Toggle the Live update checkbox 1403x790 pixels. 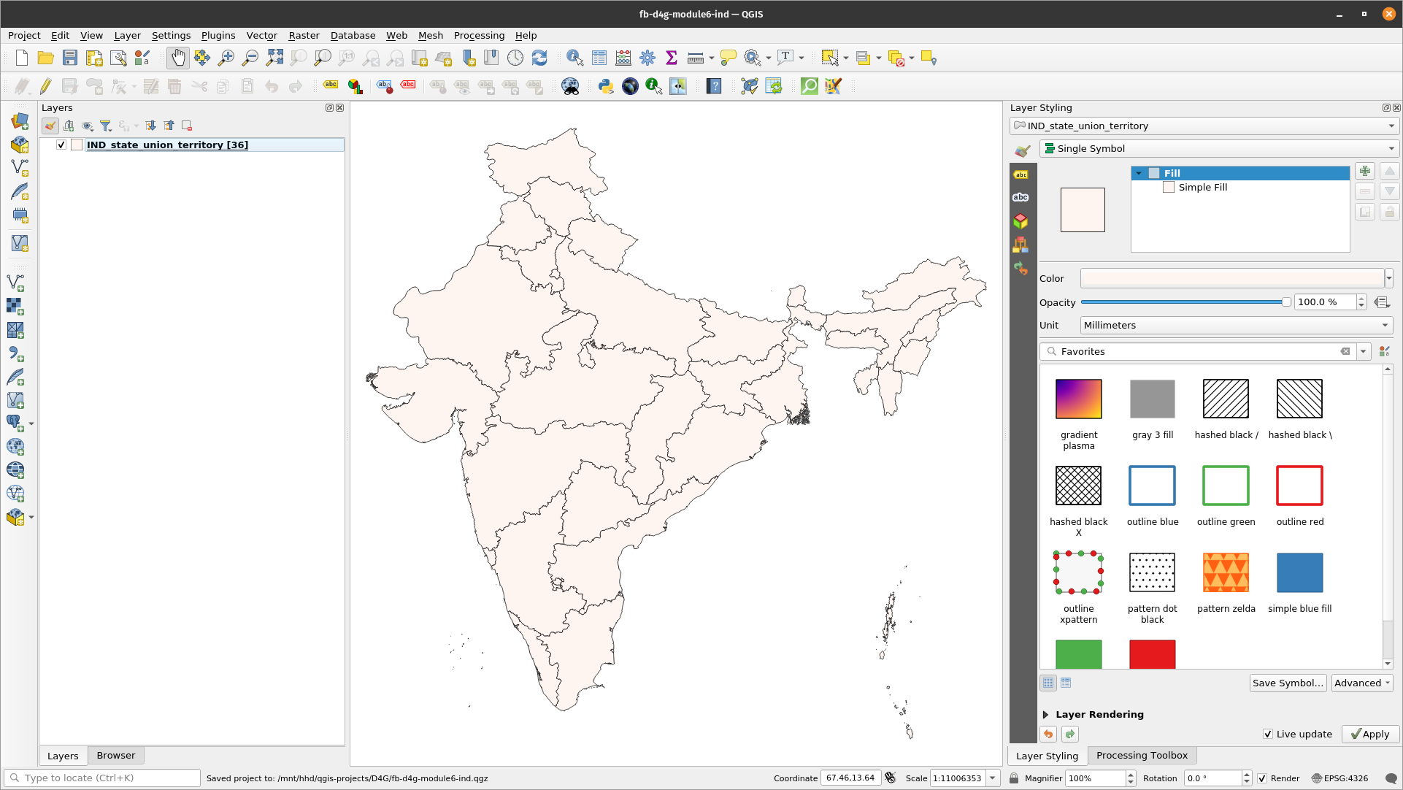1268,734
